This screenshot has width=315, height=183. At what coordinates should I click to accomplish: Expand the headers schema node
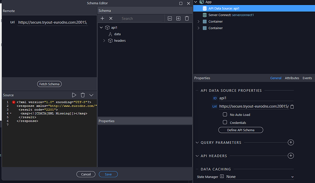pyautogui.click(x=104, y=41)
